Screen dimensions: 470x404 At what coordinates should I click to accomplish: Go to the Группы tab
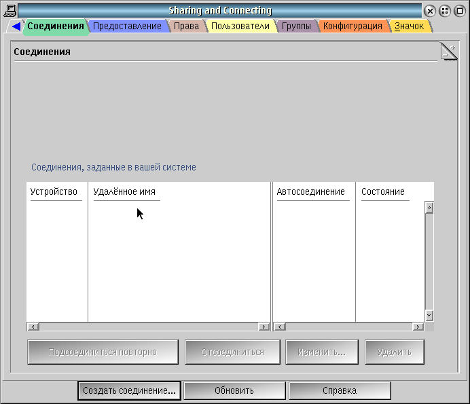click(296, 26)
